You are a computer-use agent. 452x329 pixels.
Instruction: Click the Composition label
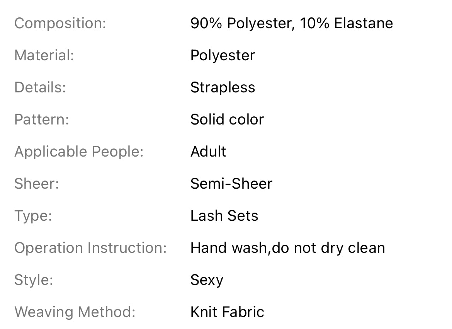60,24
